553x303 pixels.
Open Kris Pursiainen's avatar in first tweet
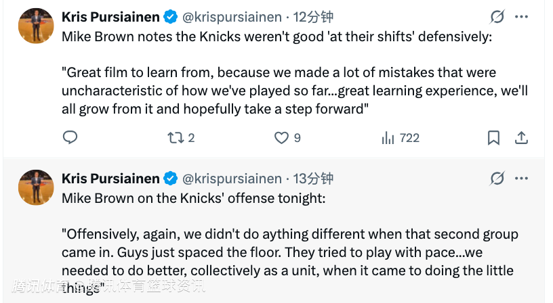tap(35, 26)
